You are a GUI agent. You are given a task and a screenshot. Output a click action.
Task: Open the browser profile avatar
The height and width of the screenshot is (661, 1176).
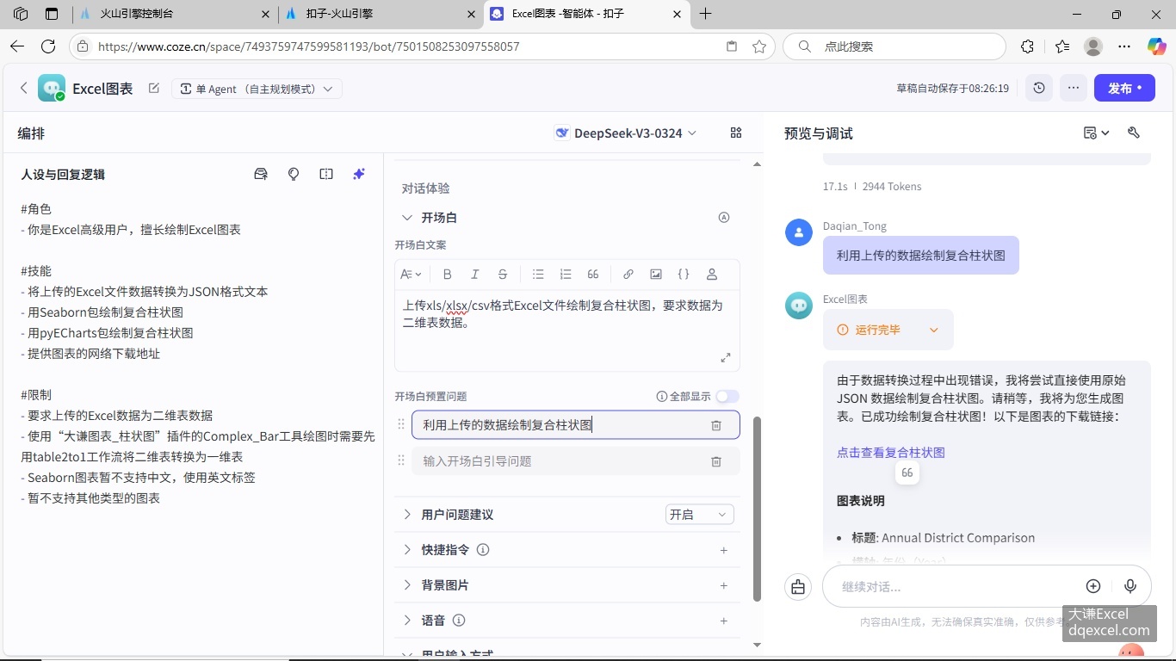coord(1093,46)
